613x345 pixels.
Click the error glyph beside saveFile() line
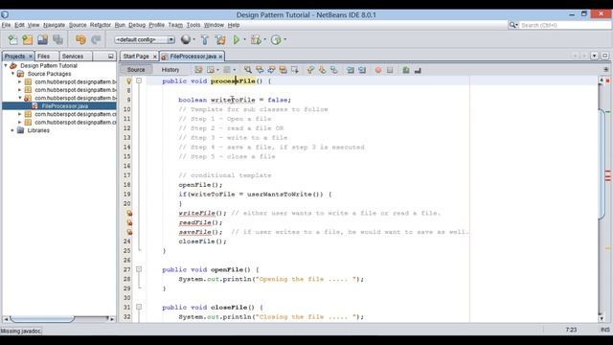tap(129, 232)
